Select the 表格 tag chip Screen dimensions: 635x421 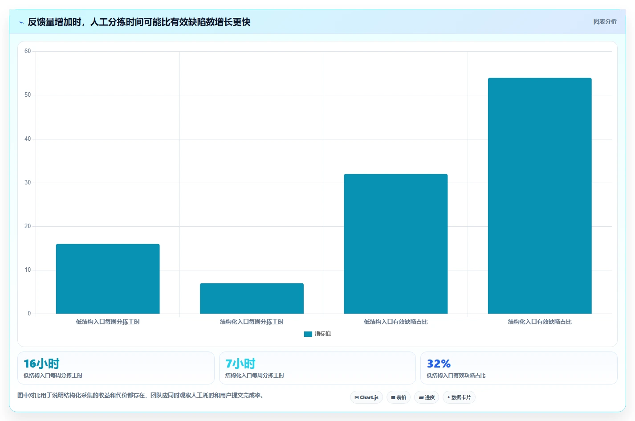click(x=399, y=397)
